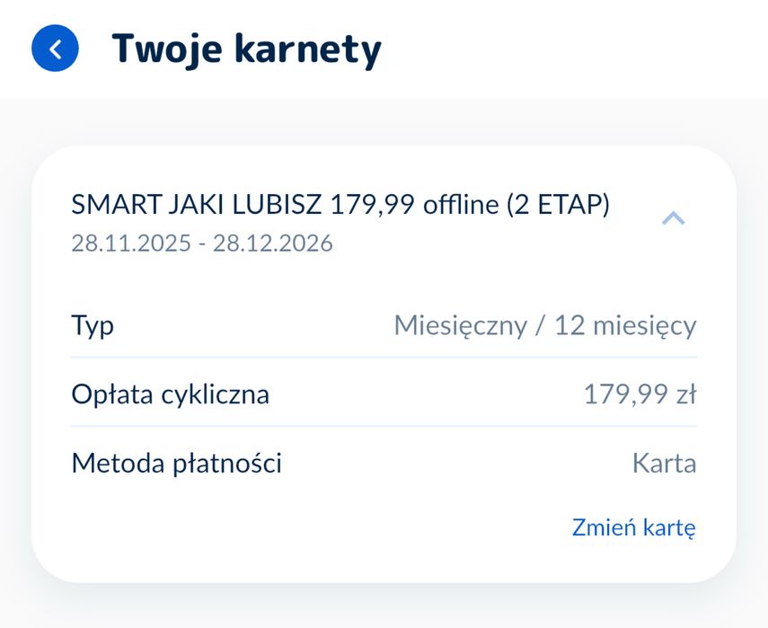Click the Twoje karnety page heading
This screenshot has width=768, height=628.
246,49
